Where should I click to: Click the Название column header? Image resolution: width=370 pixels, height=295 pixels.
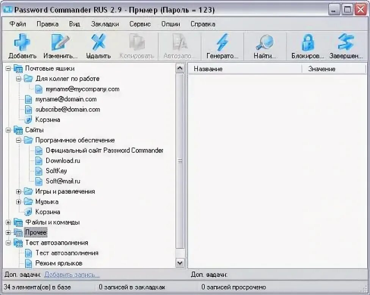tap(245, 69)
